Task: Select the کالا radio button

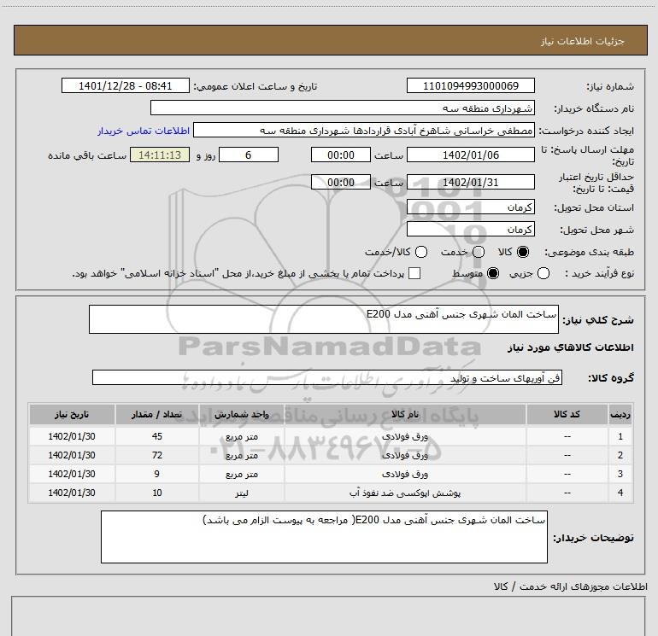Action: pyautogui.click(x=523, y=252)
